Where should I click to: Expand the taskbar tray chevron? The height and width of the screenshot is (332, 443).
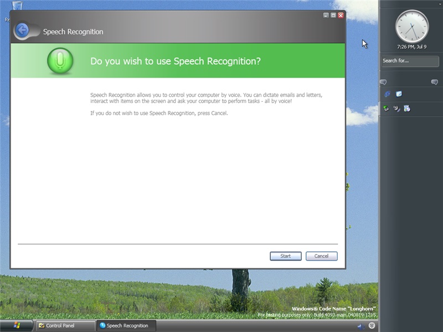372,325
